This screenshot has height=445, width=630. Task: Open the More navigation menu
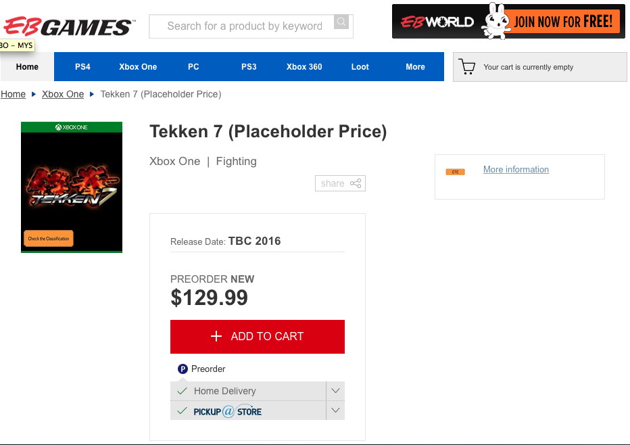point(415,67)
